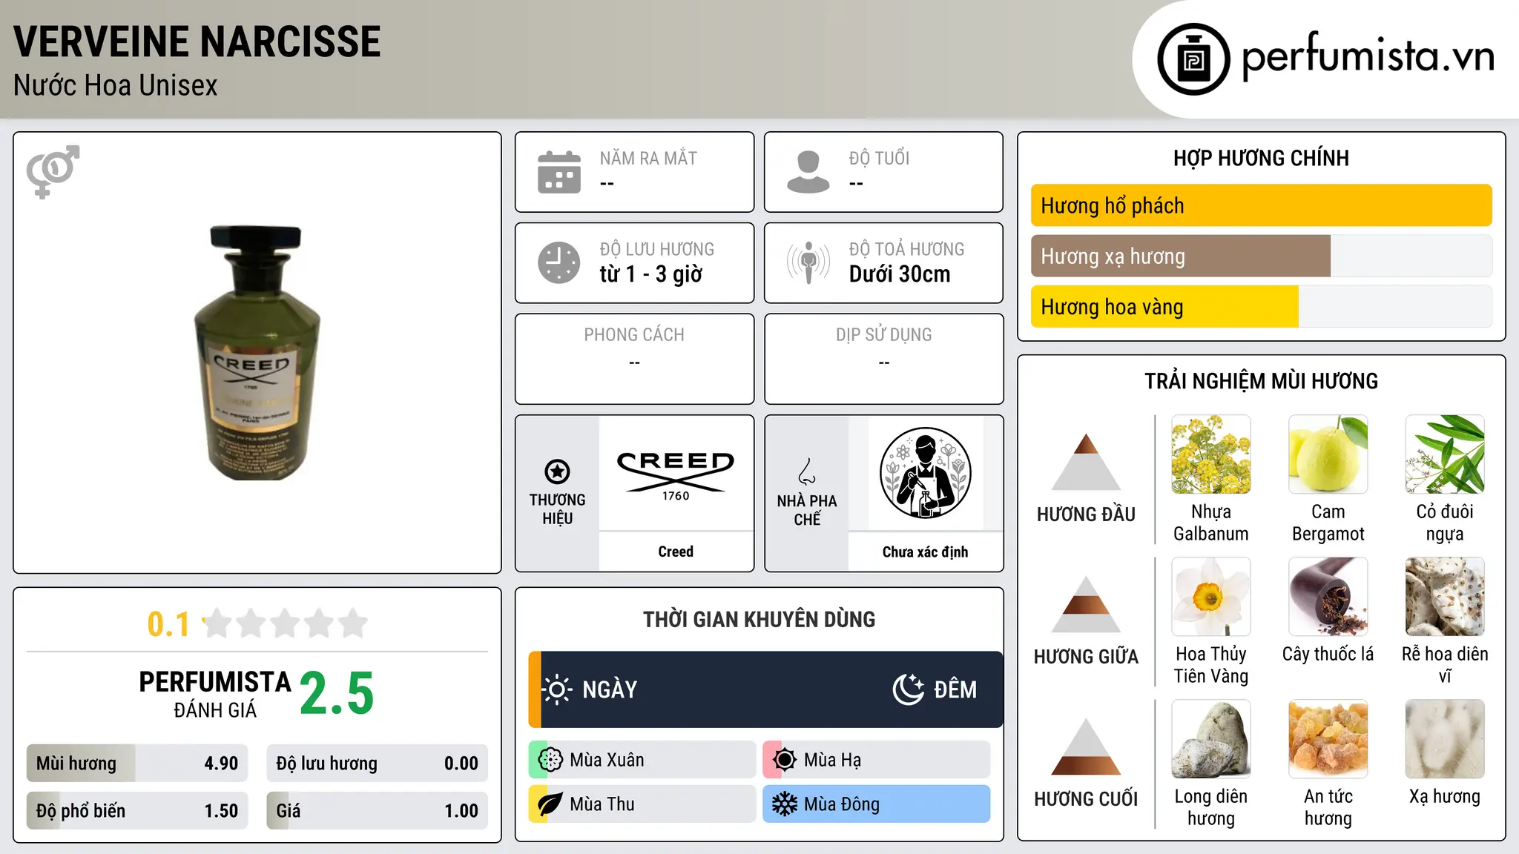The height and width of the screenshot is (854, 1519).
Task: Click the Mùi hương 4.90 rating bar
Action: [137, 764]
